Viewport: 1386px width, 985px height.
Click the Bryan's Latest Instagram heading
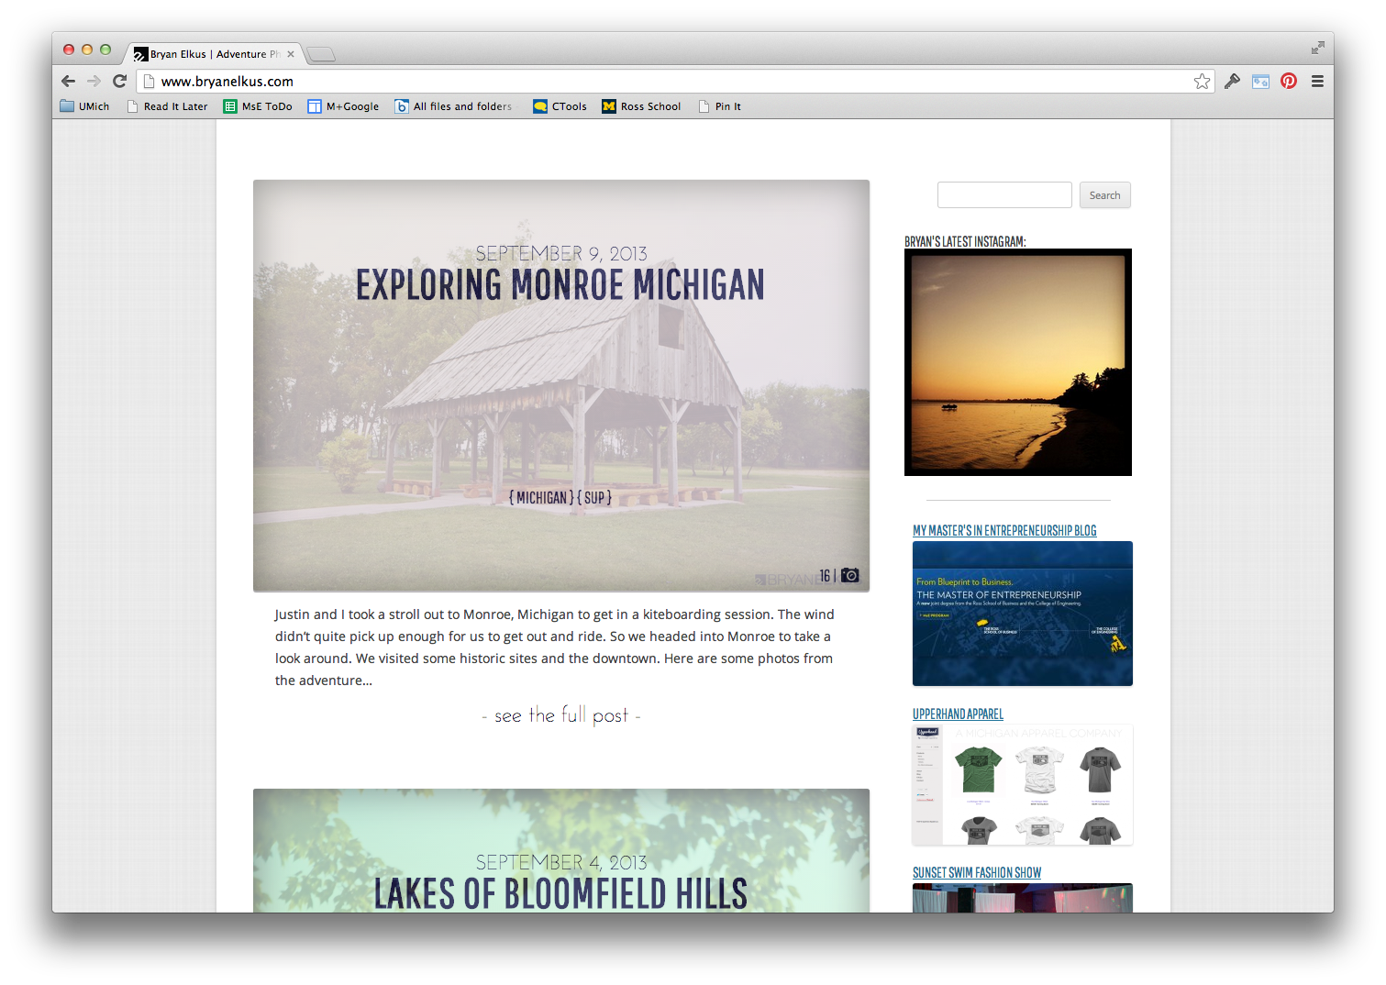click(965, 242)
